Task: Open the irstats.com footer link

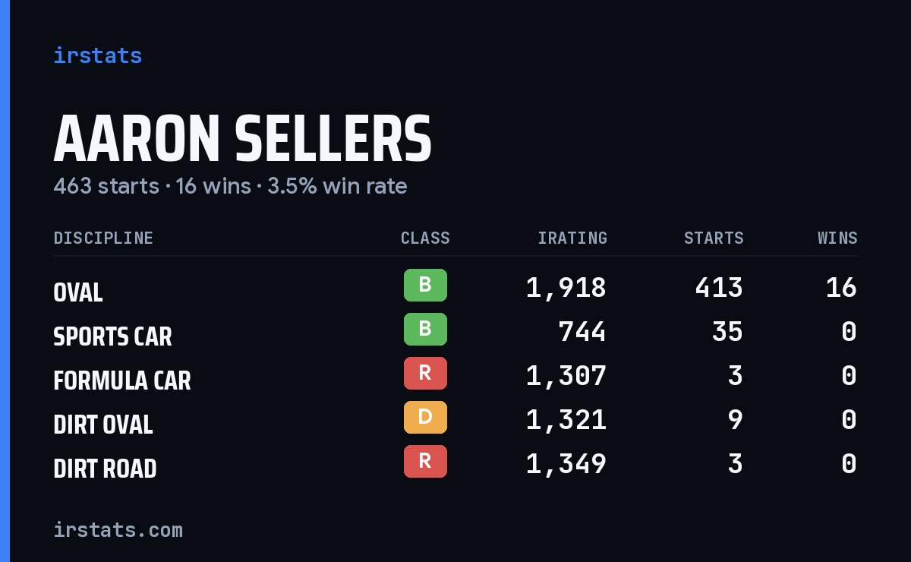Action: [x=118, y=529]
